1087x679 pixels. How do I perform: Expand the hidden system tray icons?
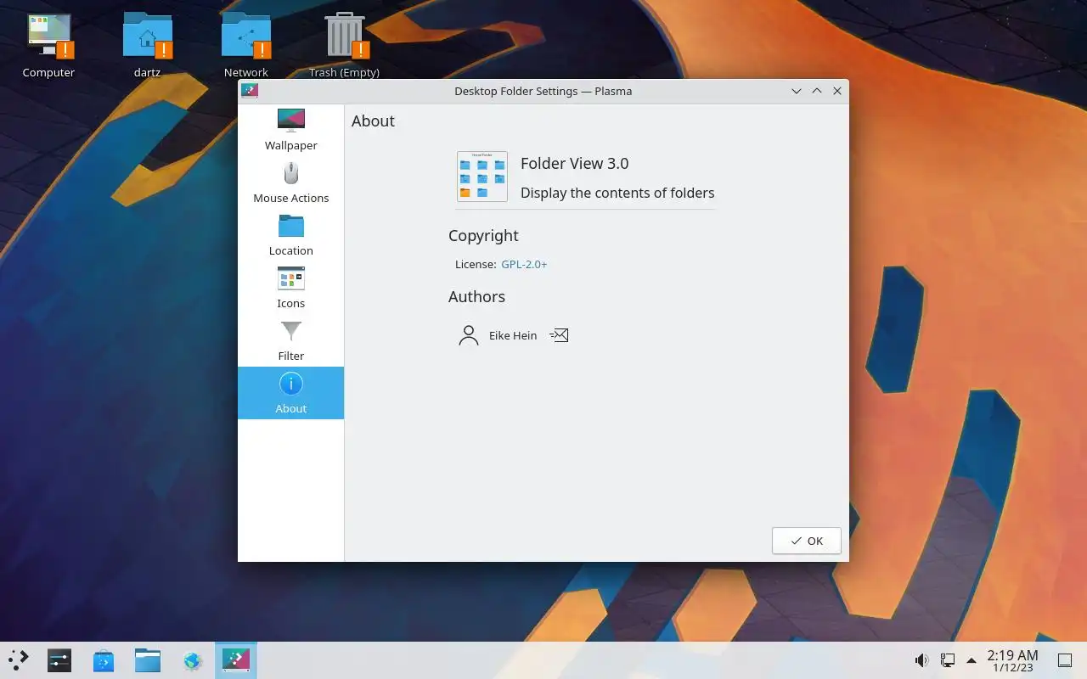(x=972, y=660)
